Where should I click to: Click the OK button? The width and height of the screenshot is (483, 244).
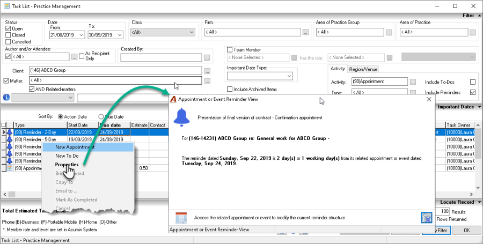coord(467,230)
